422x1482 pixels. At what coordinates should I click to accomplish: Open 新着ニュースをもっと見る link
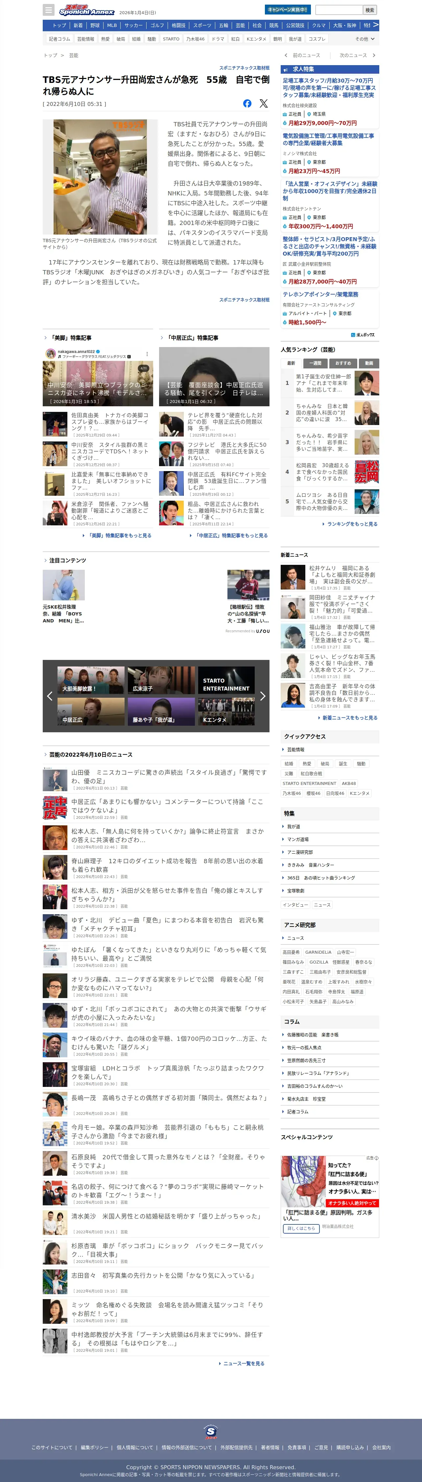pyautogui.click(x=350, y=718)
